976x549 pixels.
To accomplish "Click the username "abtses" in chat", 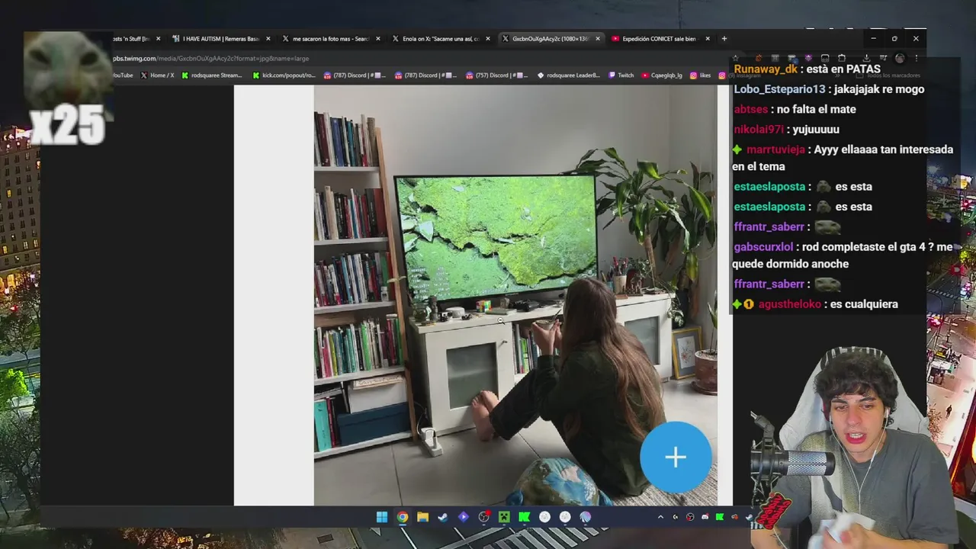I will pos(751,109).
